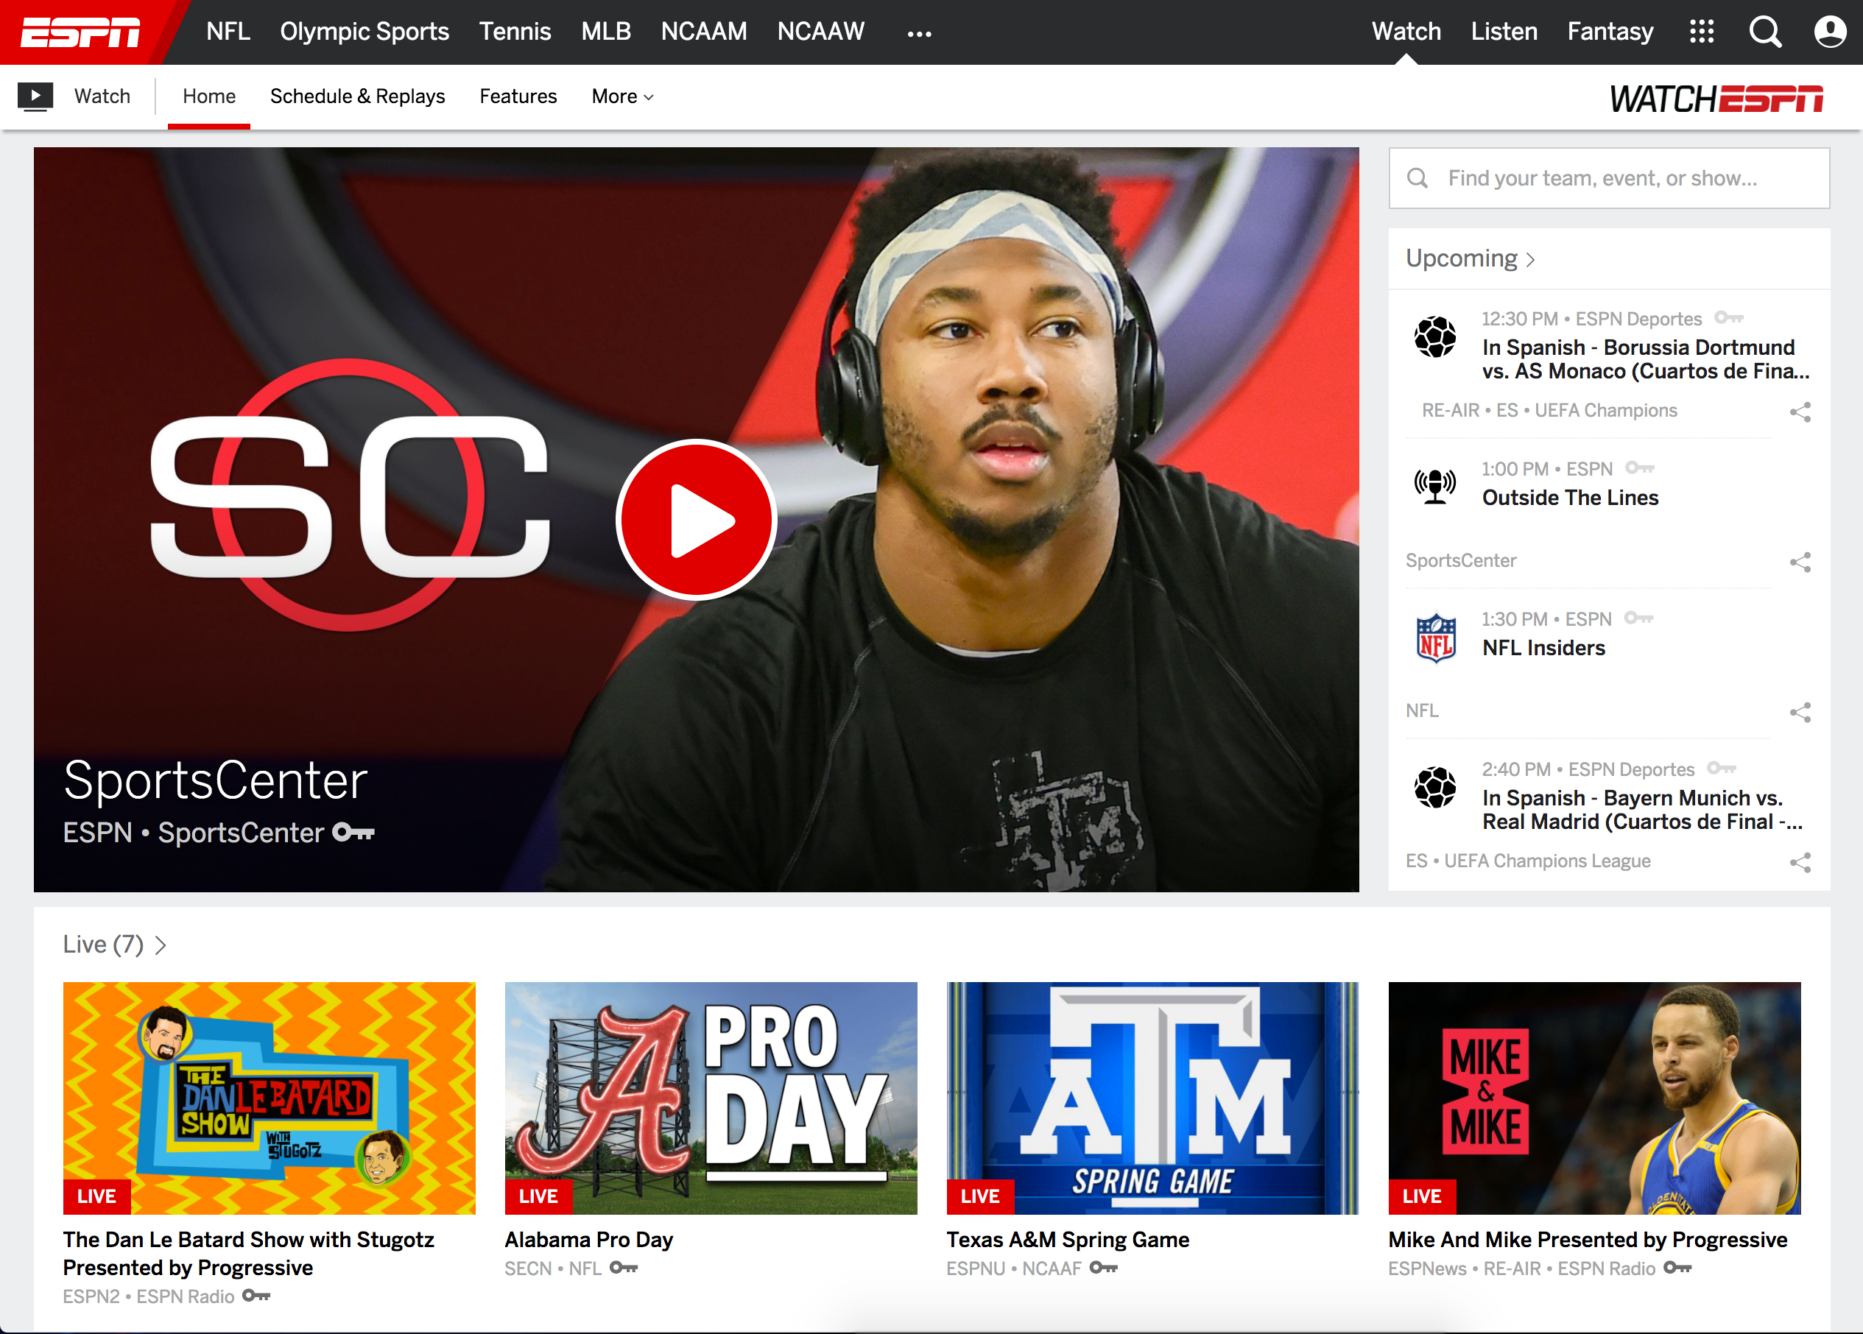Viewport: 1863px width, 1334px height.
Task: Open the Features tab
Action: point(517,96)
